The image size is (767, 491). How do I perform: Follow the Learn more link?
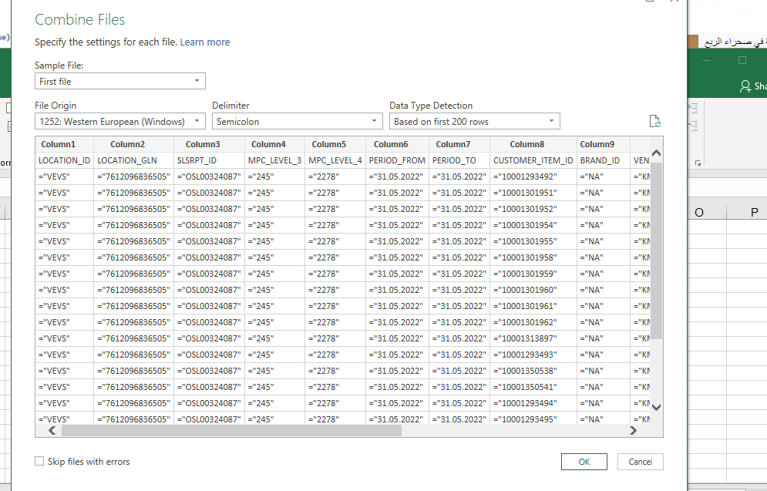click(x=205, y=42)
